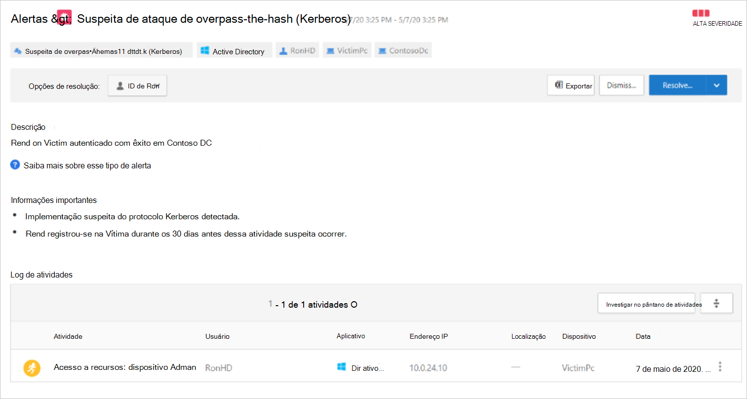Click the Endereço IP column header

pyautogui.click(x=429, y=336)
